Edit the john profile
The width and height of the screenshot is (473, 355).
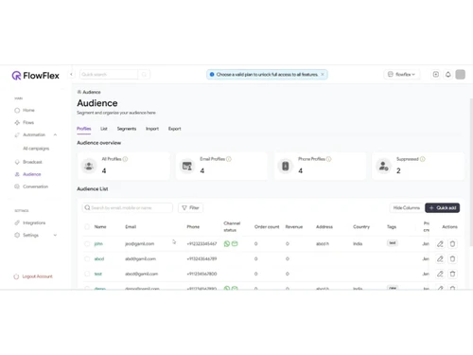[x=440, y=243]
